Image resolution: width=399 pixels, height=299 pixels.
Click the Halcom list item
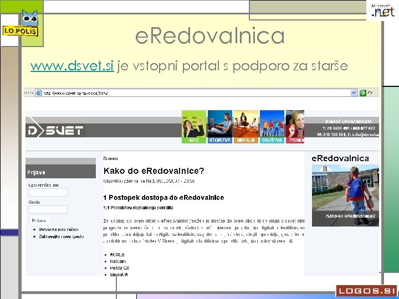(118, 261)
